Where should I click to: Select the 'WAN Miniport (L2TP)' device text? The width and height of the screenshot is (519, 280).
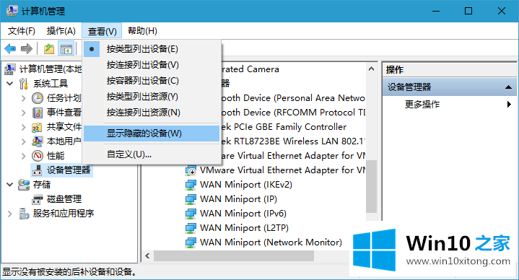(x=244, y=228)
